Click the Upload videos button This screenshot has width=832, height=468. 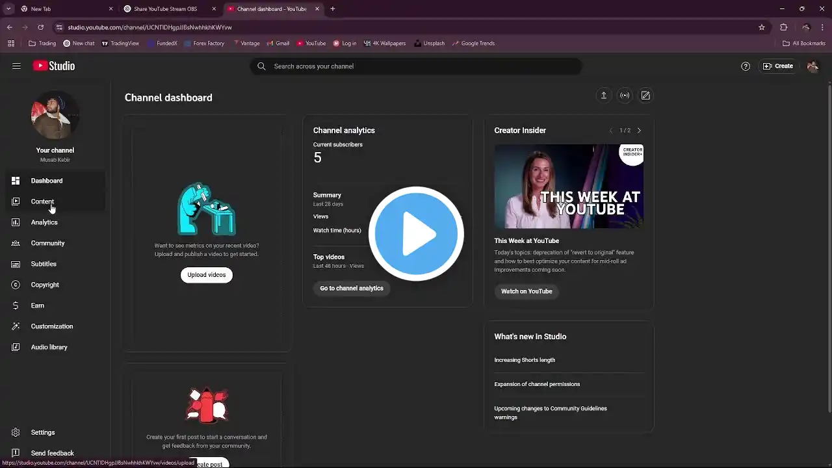[207, 275]
